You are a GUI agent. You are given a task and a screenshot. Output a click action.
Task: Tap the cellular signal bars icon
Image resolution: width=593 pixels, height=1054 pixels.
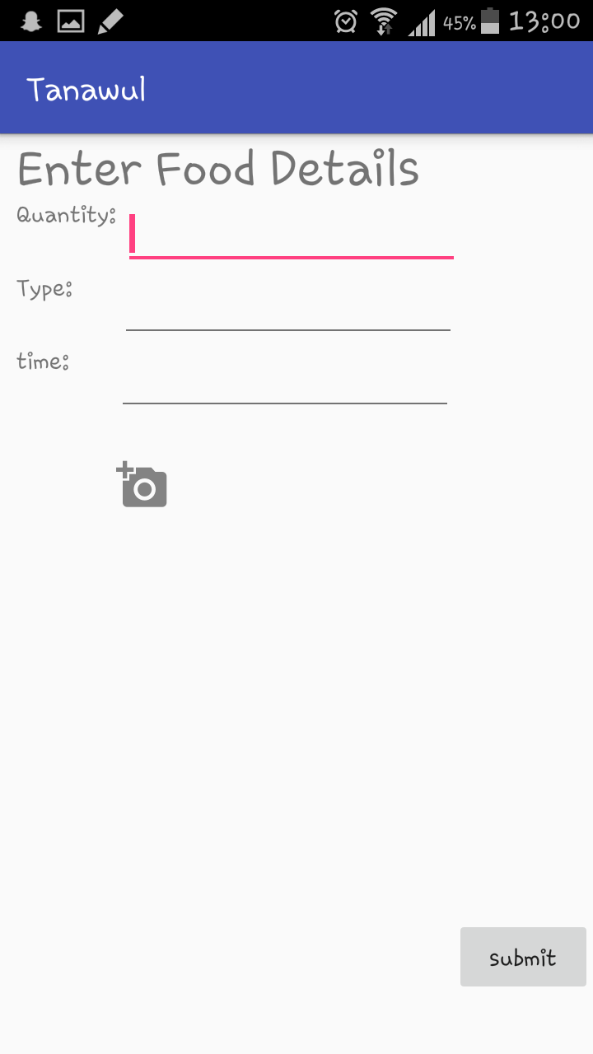(422, 22)
